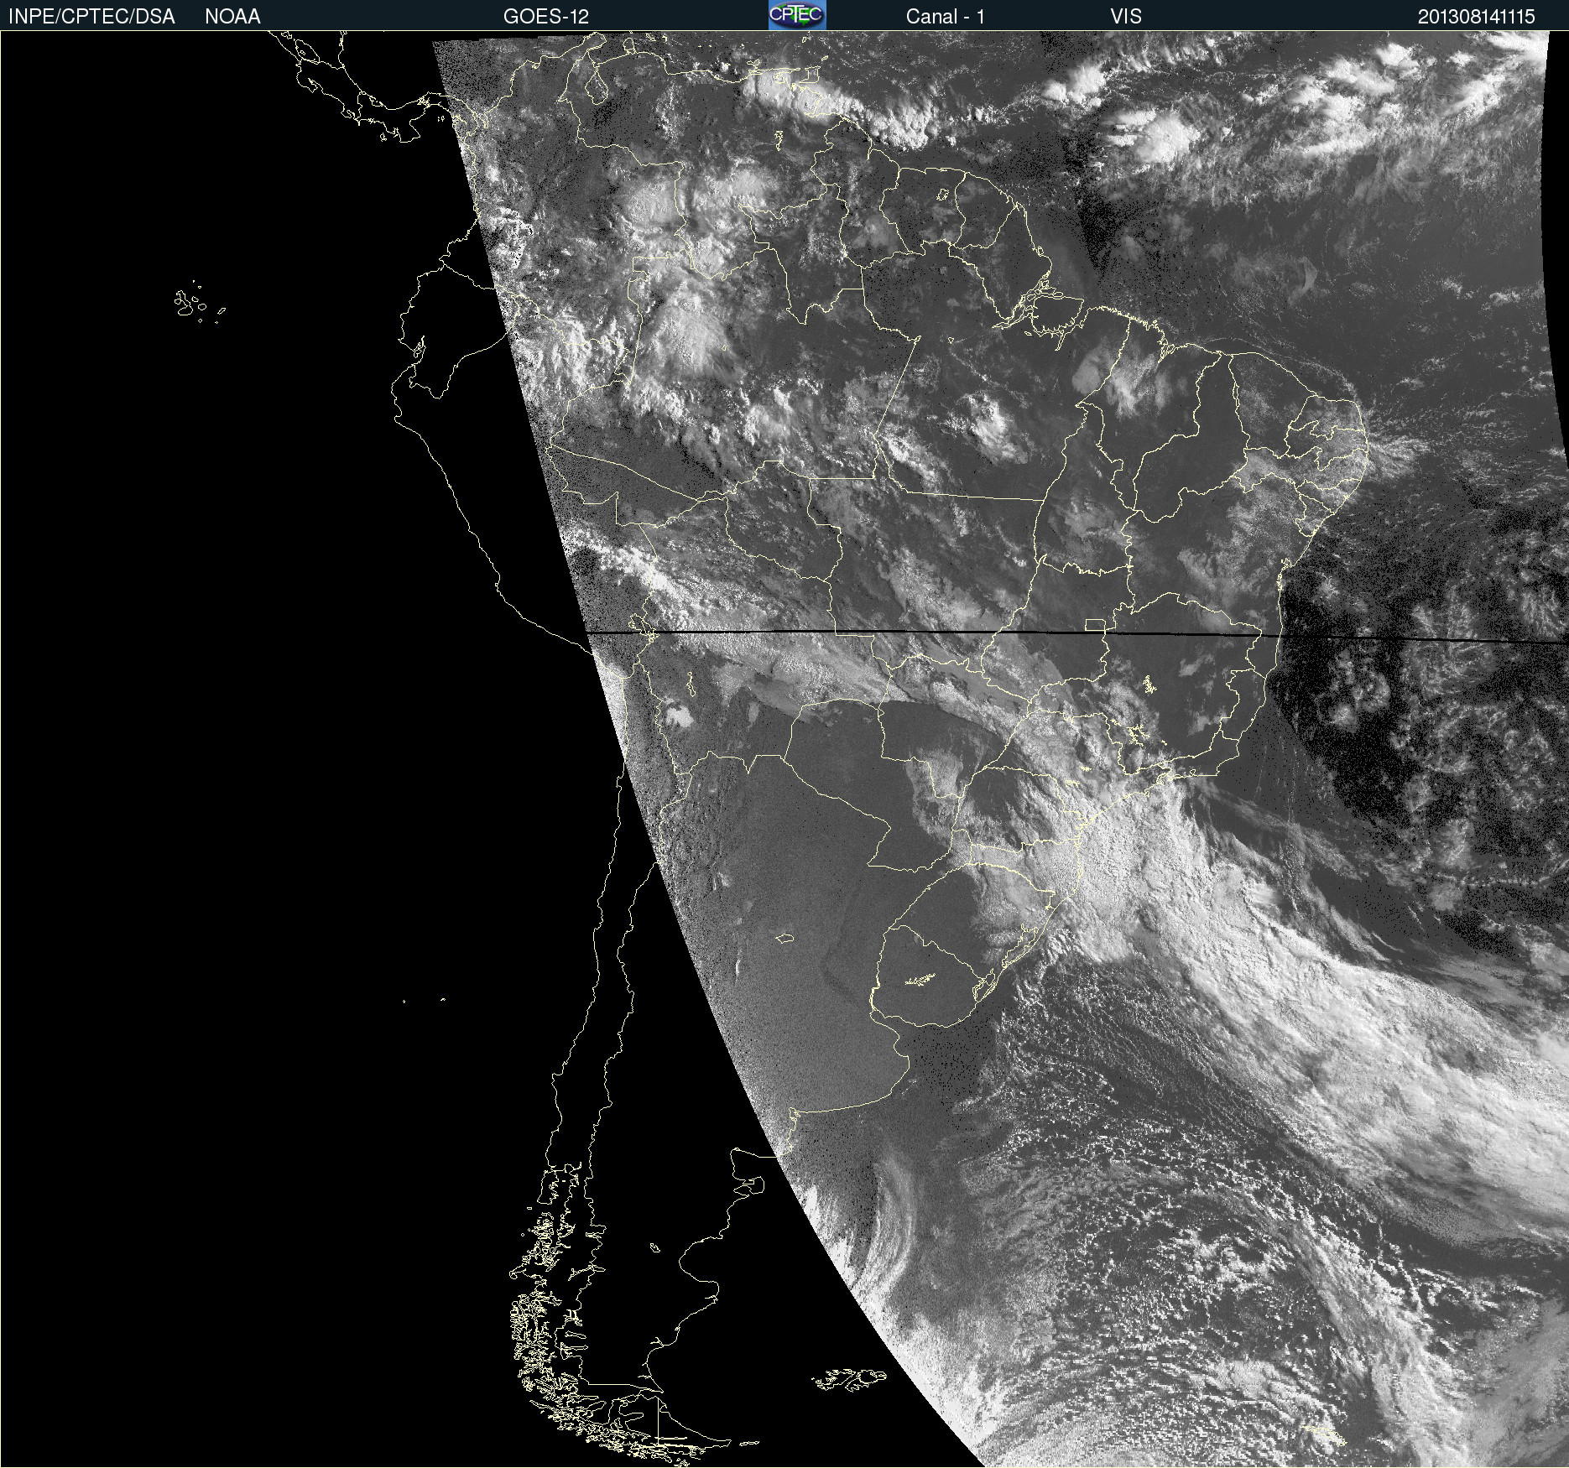The image size is (1569, 1468).
Task: Click the 201308141115 timestamp
Action: coord(1477,17)
